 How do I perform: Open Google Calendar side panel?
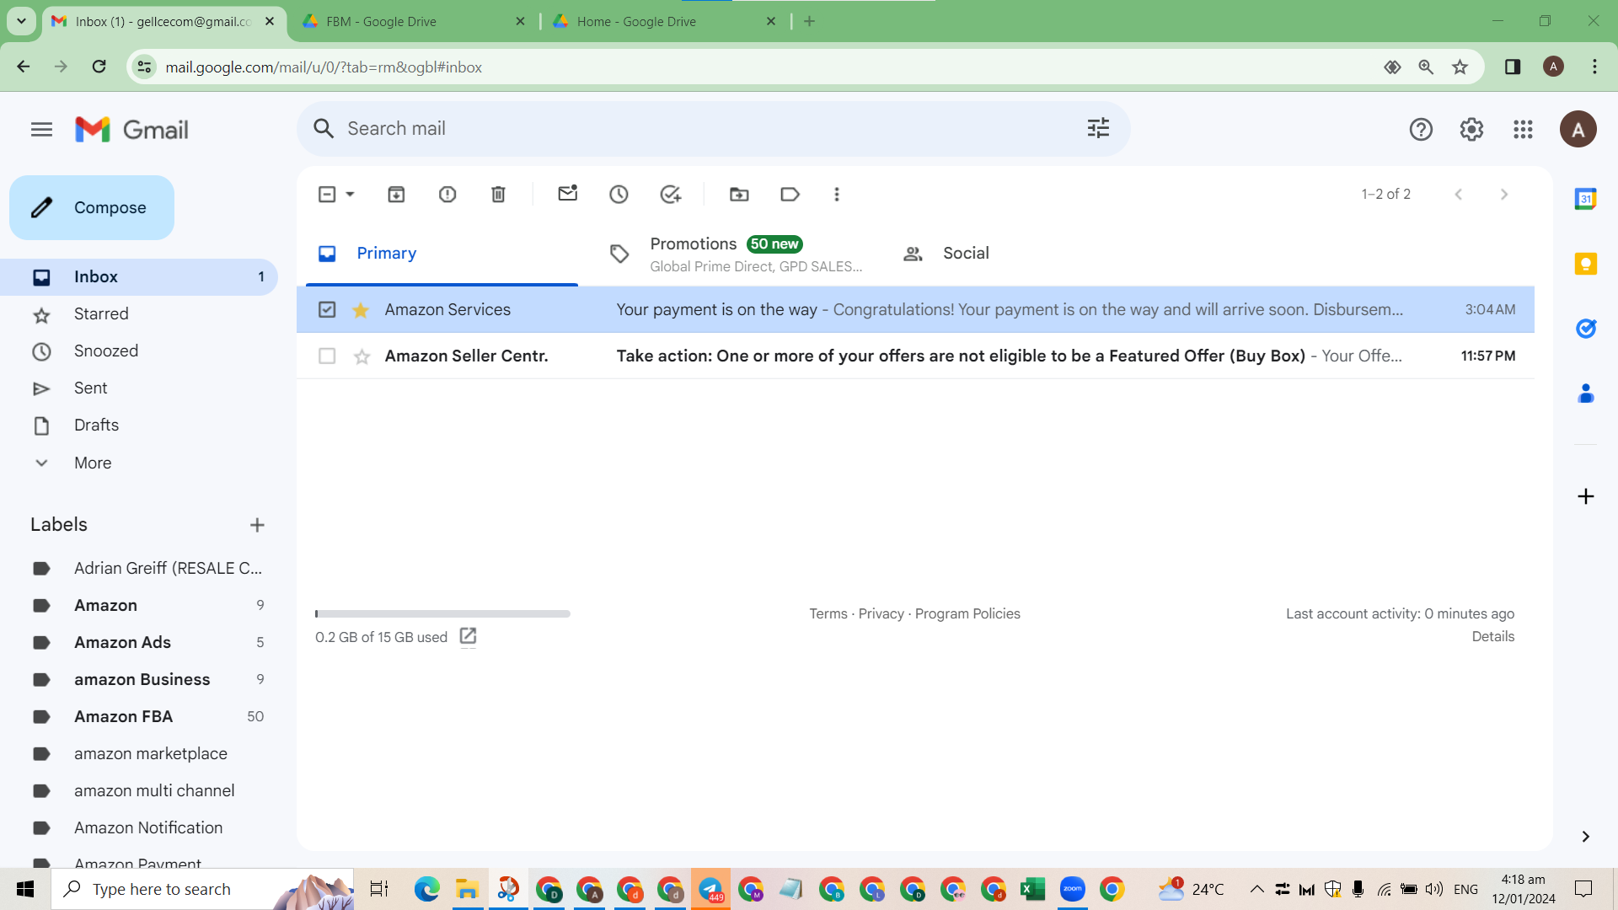point(1585,199)
